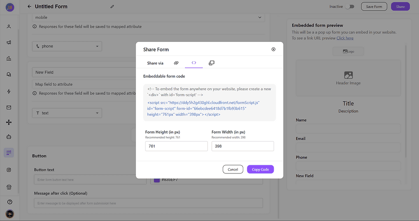Click the Name field in preview
Viewport: 419px width, 221px height.
tap(348, 129)
